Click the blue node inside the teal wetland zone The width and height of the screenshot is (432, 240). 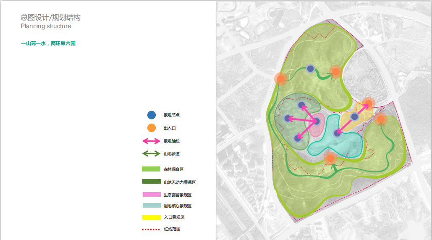pyautogui.click(x=337, y=134)
